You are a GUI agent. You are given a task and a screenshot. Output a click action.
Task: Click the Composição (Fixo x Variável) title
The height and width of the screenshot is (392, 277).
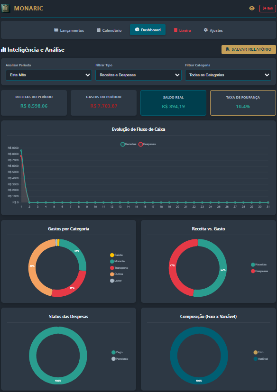pos(208,317)
